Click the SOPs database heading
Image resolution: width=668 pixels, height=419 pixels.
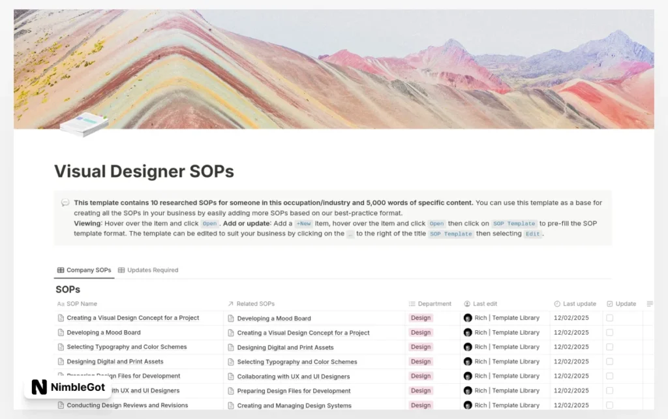pyautogui.click(x=68, y=289)
